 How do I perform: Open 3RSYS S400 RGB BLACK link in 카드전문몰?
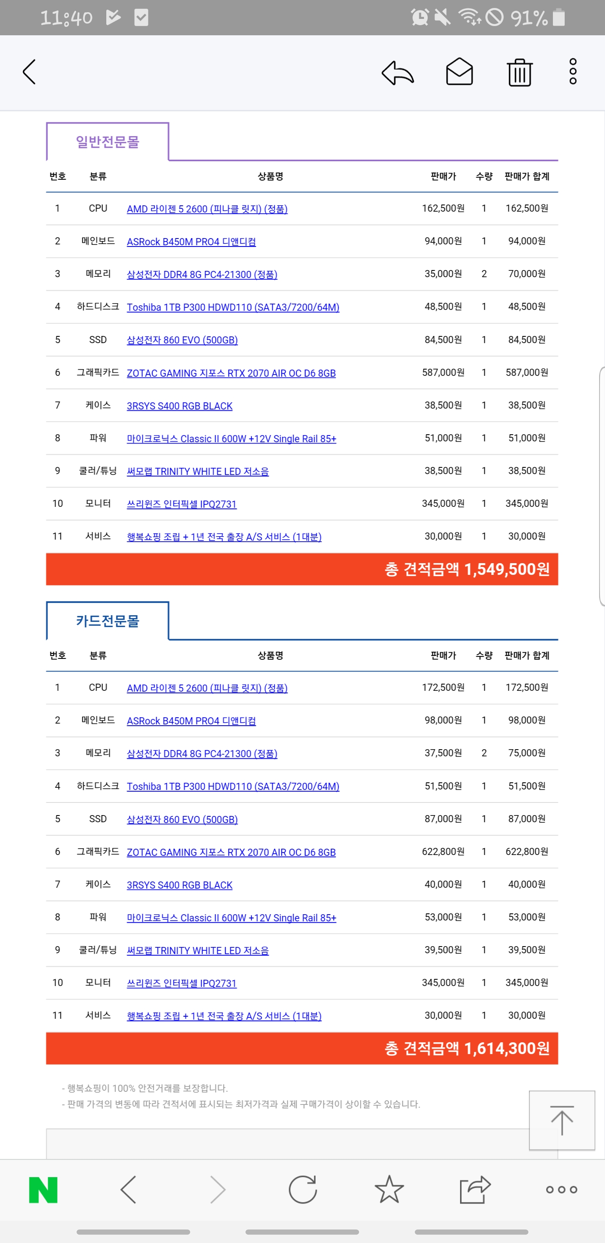click(x=180, y=885)
